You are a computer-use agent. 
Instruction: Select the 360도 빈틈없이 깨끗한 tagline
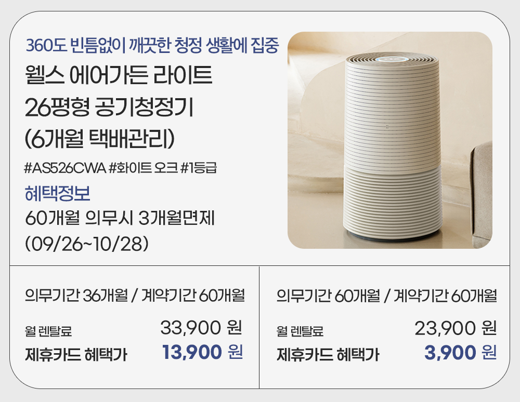point(153,46)
